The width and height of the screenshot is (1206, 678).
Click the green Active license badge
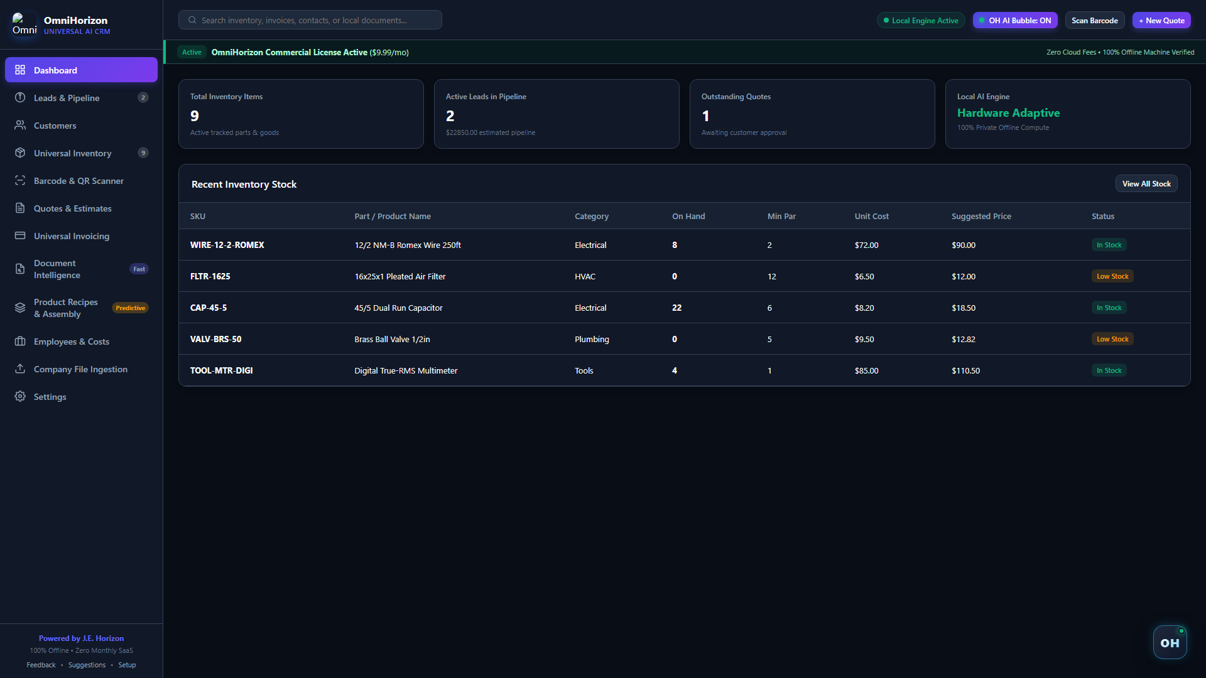point(192,52)
